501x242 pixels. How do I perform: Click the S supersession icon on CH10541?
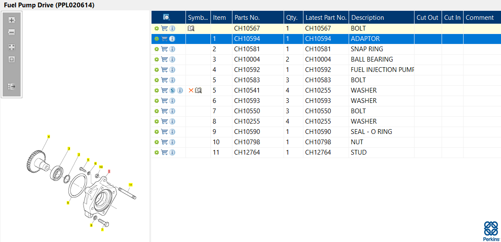[x=172, y=90]
